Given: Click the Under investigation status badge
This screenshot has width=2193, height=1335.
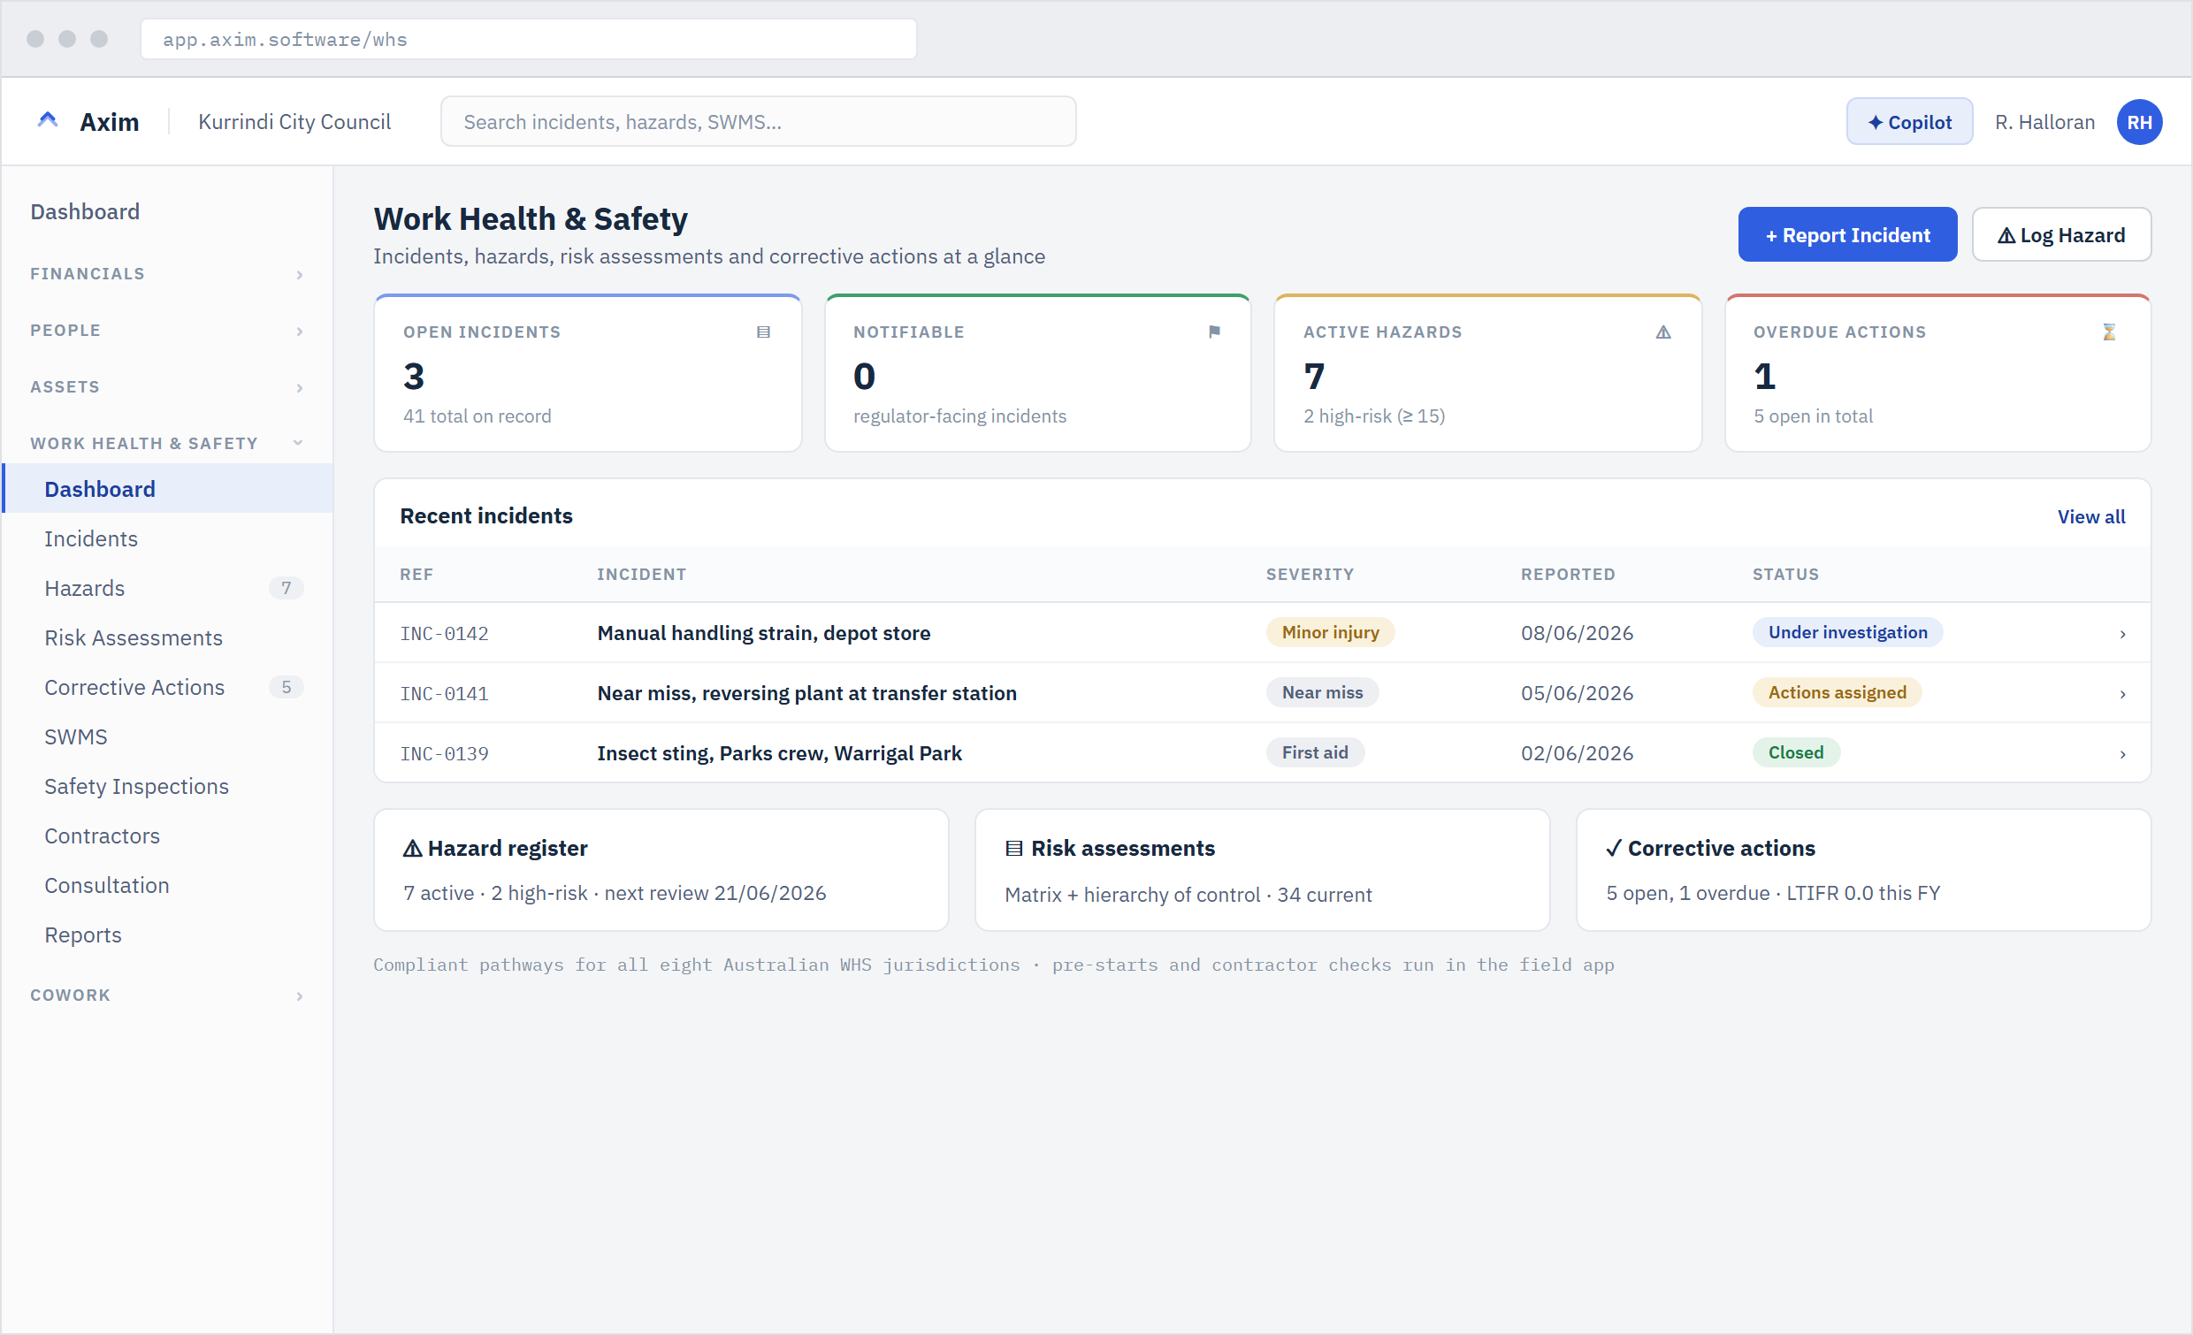Looking at the screenshot, I should click(1847, 633).
